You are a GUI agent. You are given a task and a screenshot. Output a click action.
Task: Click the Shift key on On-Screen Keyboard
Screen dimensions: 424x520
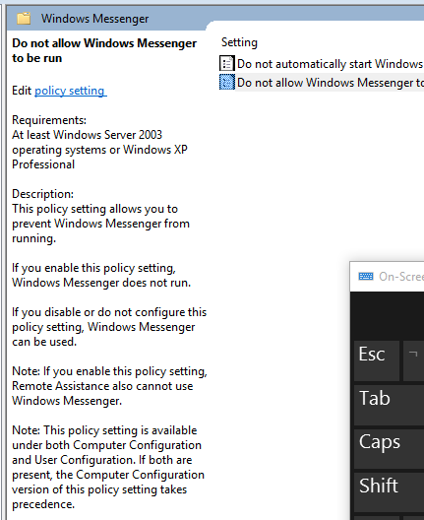click(x=389, y=492)
